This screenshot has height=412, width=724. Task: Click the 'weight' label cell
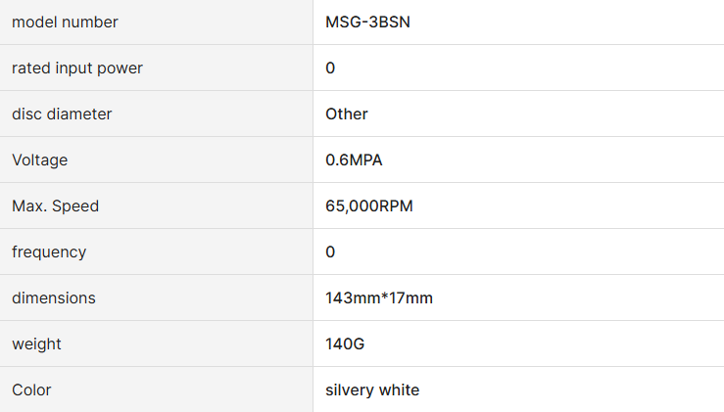(34, 343)
